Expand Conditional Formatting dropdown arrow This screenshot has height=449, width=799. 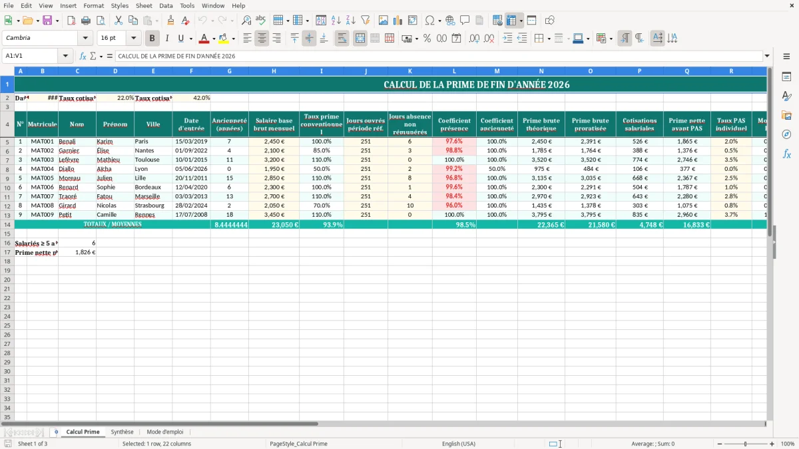pyautogui.click(x=611, y=39)
